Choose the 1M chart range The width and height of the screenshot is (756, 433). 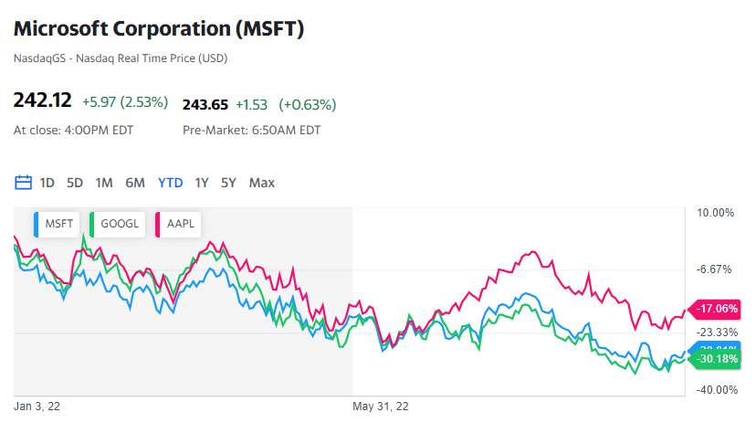(104, 183)
